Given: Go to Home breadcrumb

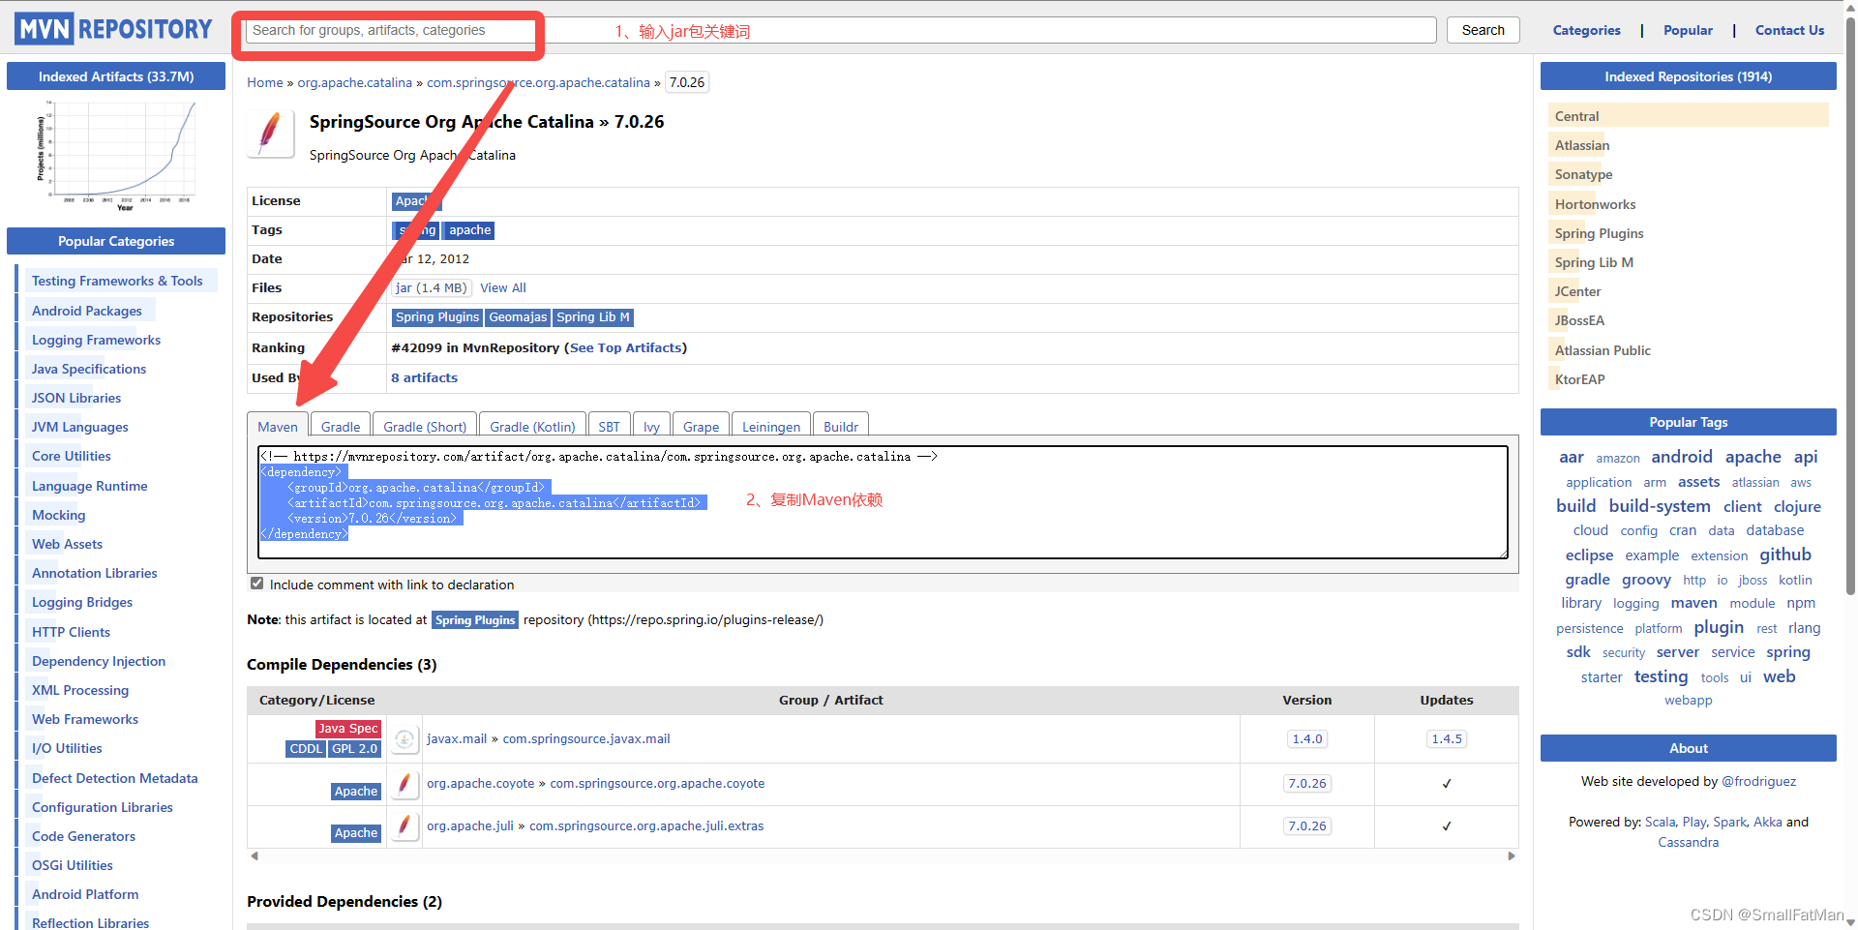Looking at the screenshot, I should 265,82.
